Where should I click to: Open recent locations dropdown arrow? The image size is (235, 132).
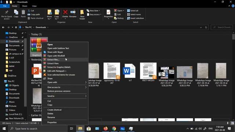[12, 27]
